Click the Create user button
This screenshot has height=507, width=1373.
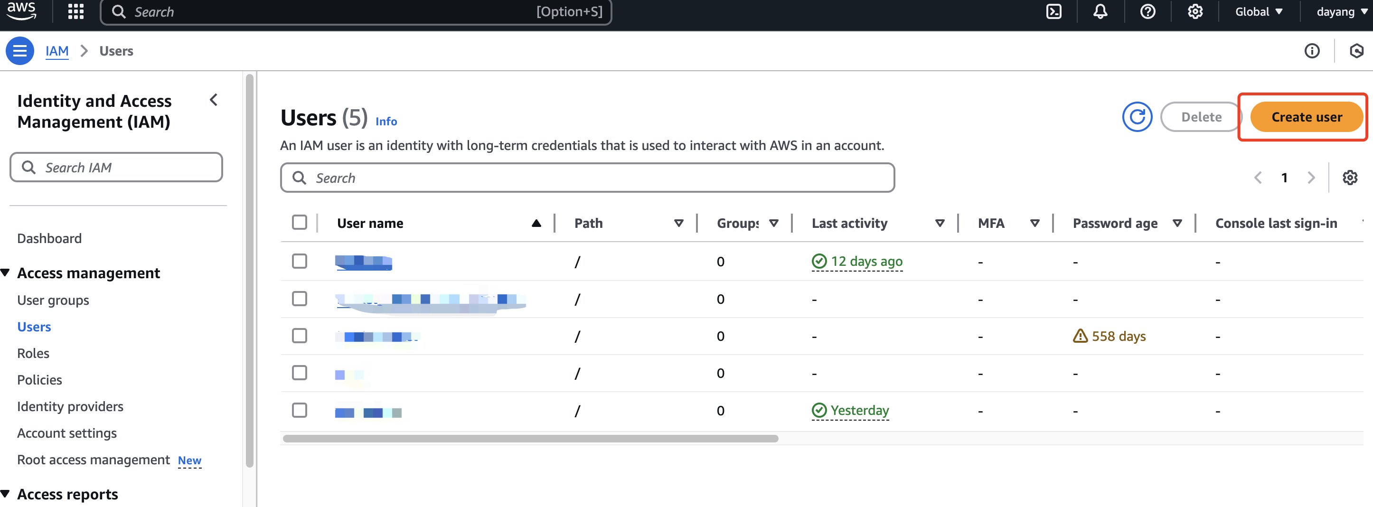click(1307, 117)
